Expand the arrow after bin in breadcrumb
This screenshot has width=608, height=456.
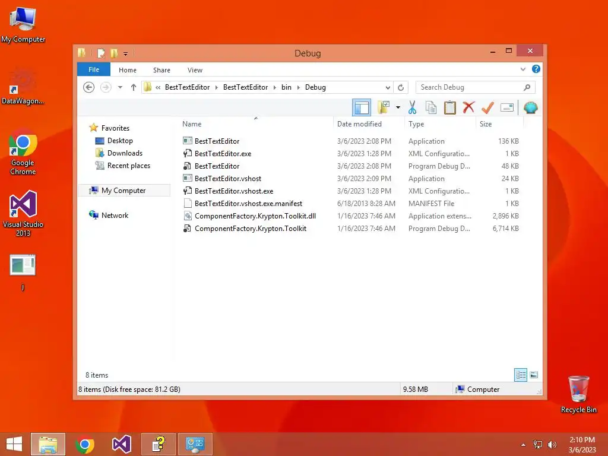pyautogui.click(x=298, y=87)
